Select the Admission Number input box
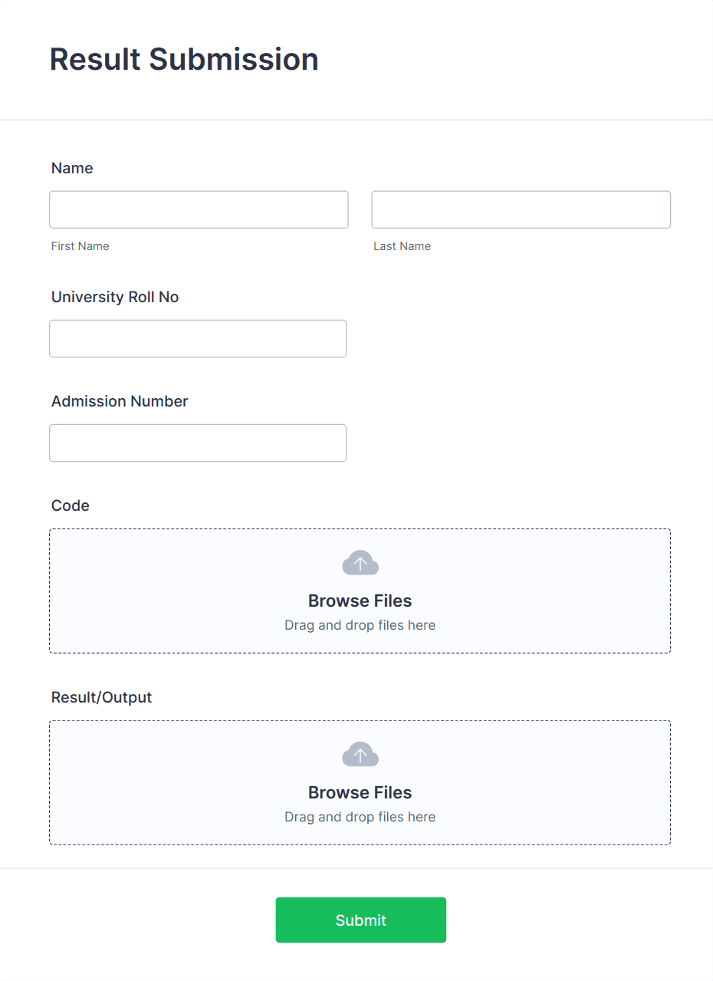 pyautogui.click(x=198, y=443)
